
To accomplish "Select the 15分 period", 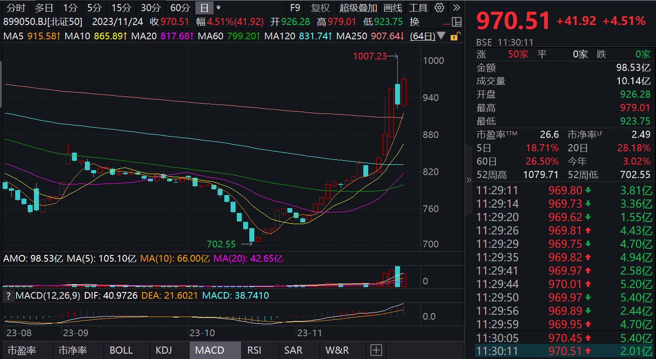I will [x=121, y=8].
